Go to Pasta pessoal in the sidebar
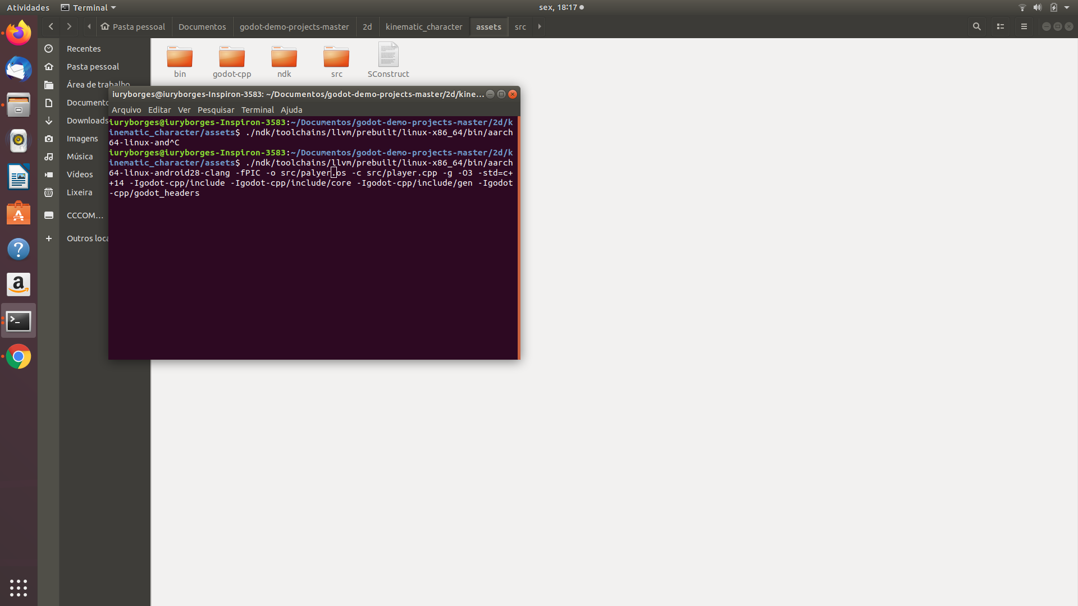The height and width of the screenshot is (606, 1078). [93, 66]
